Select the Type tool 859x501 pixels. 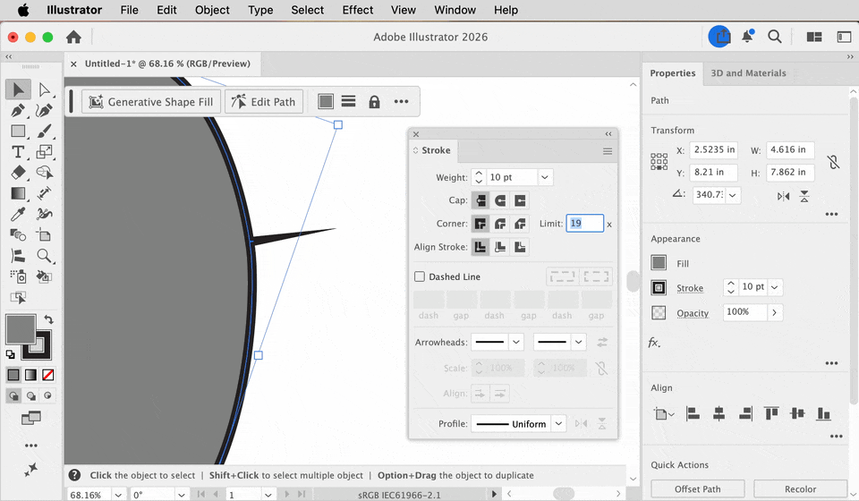(x=18, y=152)
